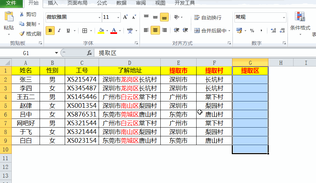Open the text orientation tool

[x=176, y=17]
